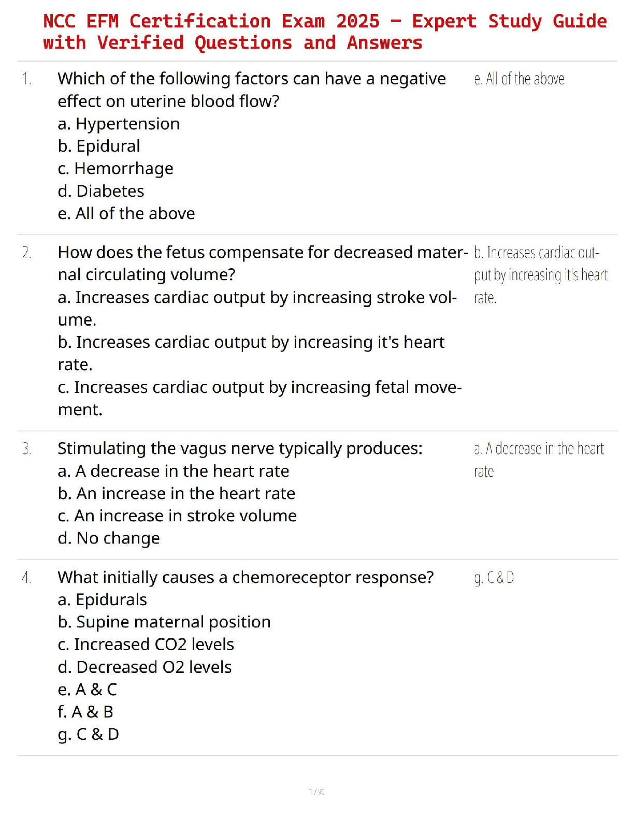This screenshot has height=820, width=634.
Task: Click the right-column answer 'g. C & D'
Action: pyautogui.click(x=494, y=578)
